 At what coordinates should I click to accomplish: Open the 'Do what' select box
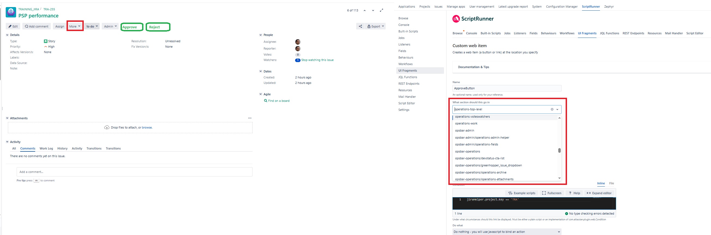pyautogui.click(x=507, y=232)
